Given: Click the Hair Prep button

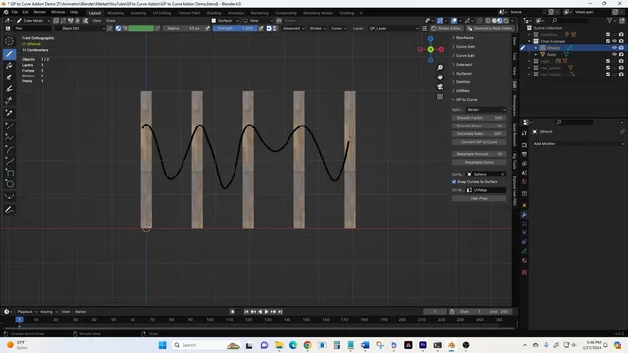Looking at the screenshot, I should (479, 198).
